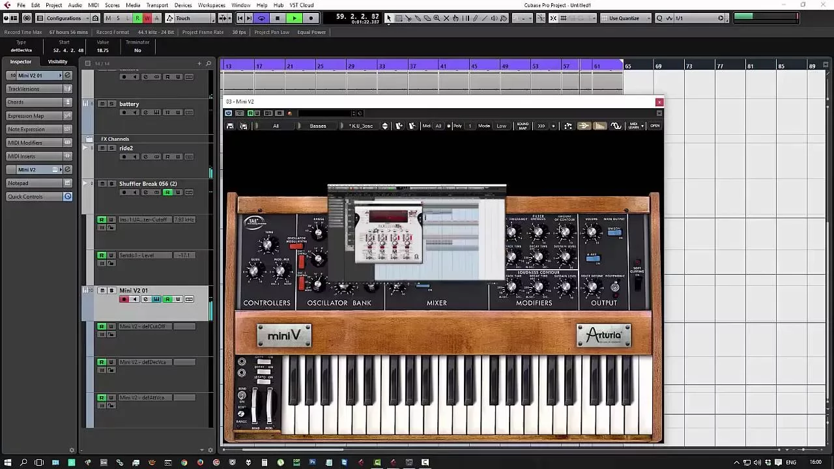Expand the MIDI Inserts inspector section
Viewport: 834px width, 469px height.
(39, 156)
